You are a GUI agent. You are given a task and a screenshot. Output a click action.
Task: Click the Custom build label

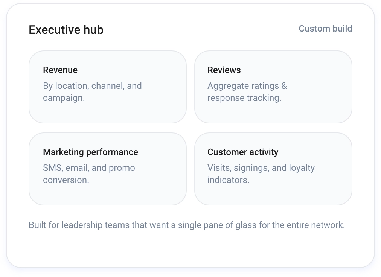325,29
